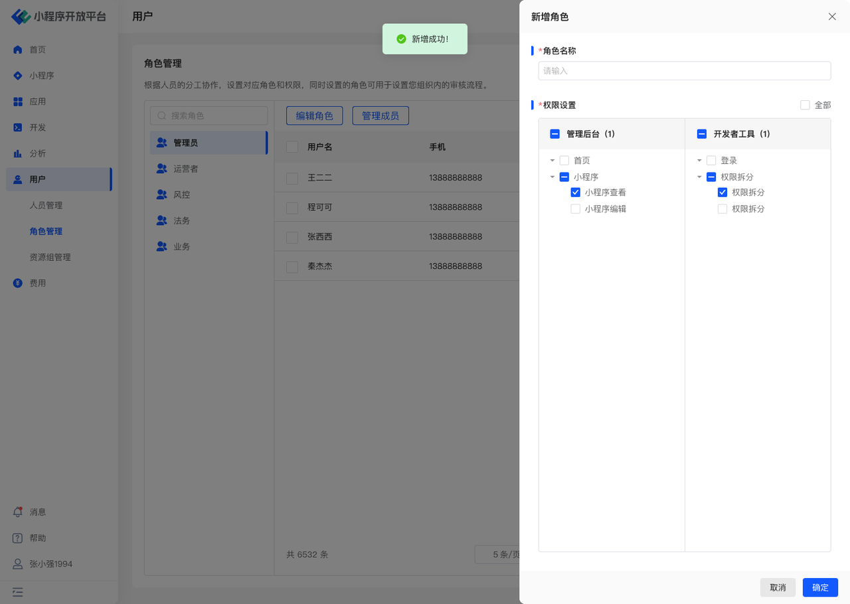
Task: Click the 角色名称 input field
Action: [x=684, y=71]
